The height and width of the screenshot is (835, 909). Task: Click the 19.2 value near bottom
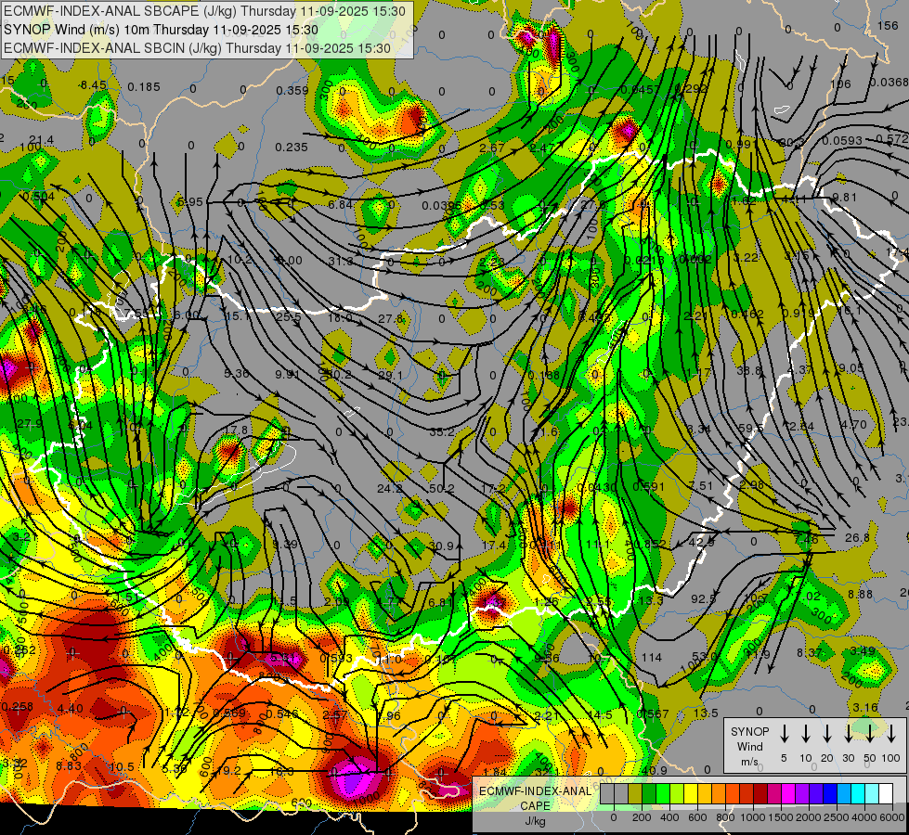227,770
